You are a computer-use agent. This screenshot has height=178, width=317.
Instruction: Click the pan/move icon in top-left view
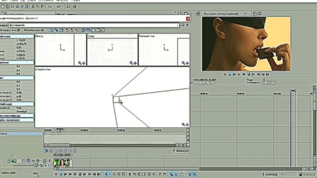(84, 63)
